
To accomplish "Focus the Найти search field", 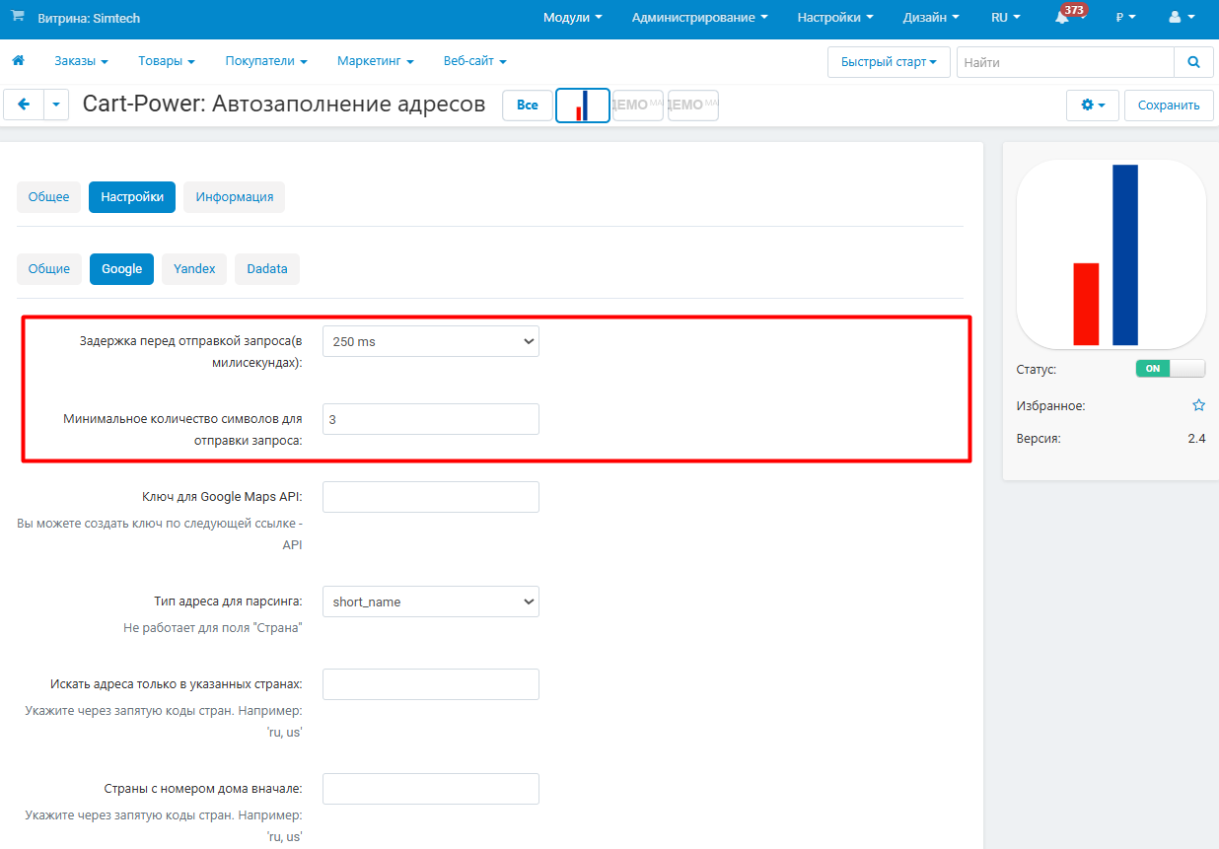I will [x=1065, y=62].
